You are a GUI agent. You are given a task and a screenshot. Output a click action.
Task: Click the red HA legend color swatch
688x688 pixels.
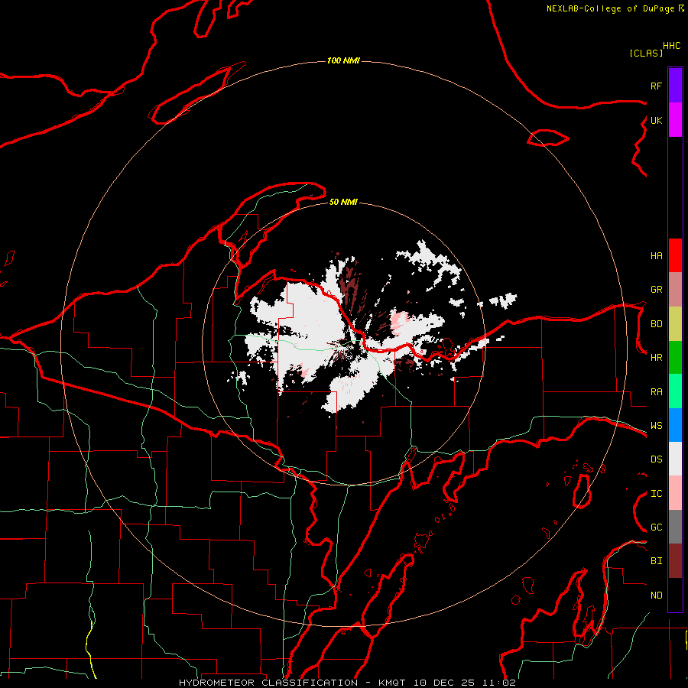coord(675,255)
